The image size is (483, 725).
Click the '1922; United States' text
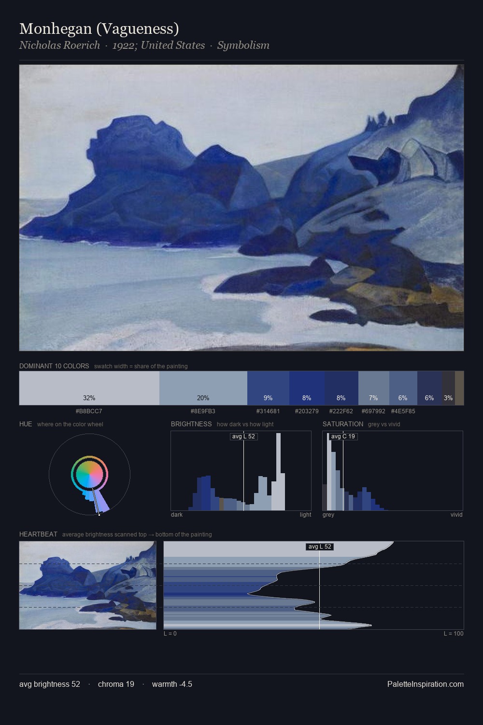(158, 45)
